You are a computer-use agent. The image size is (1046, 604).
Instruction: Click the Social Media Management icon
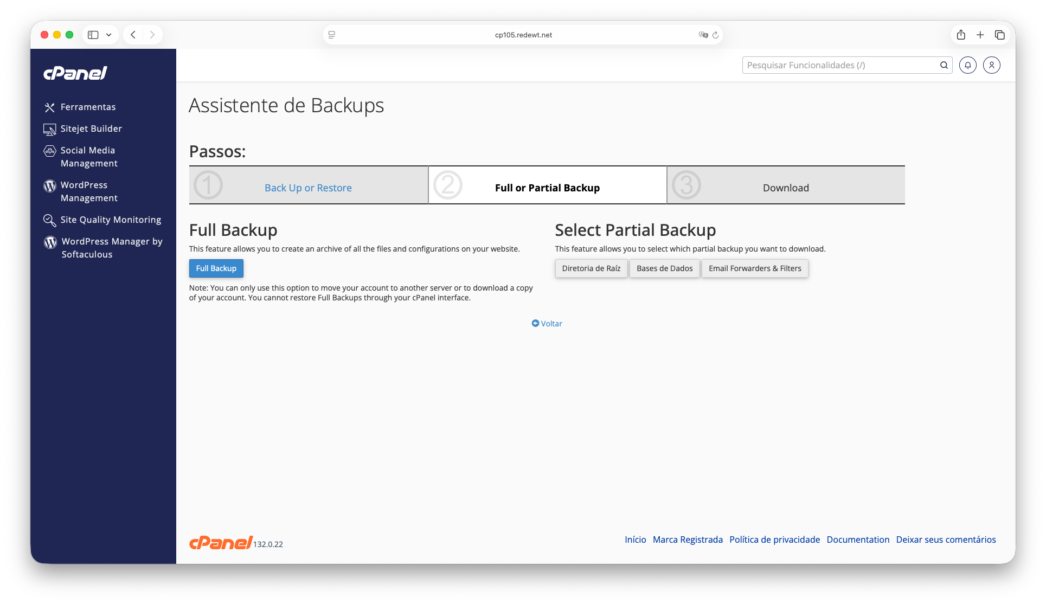[49, 151]
